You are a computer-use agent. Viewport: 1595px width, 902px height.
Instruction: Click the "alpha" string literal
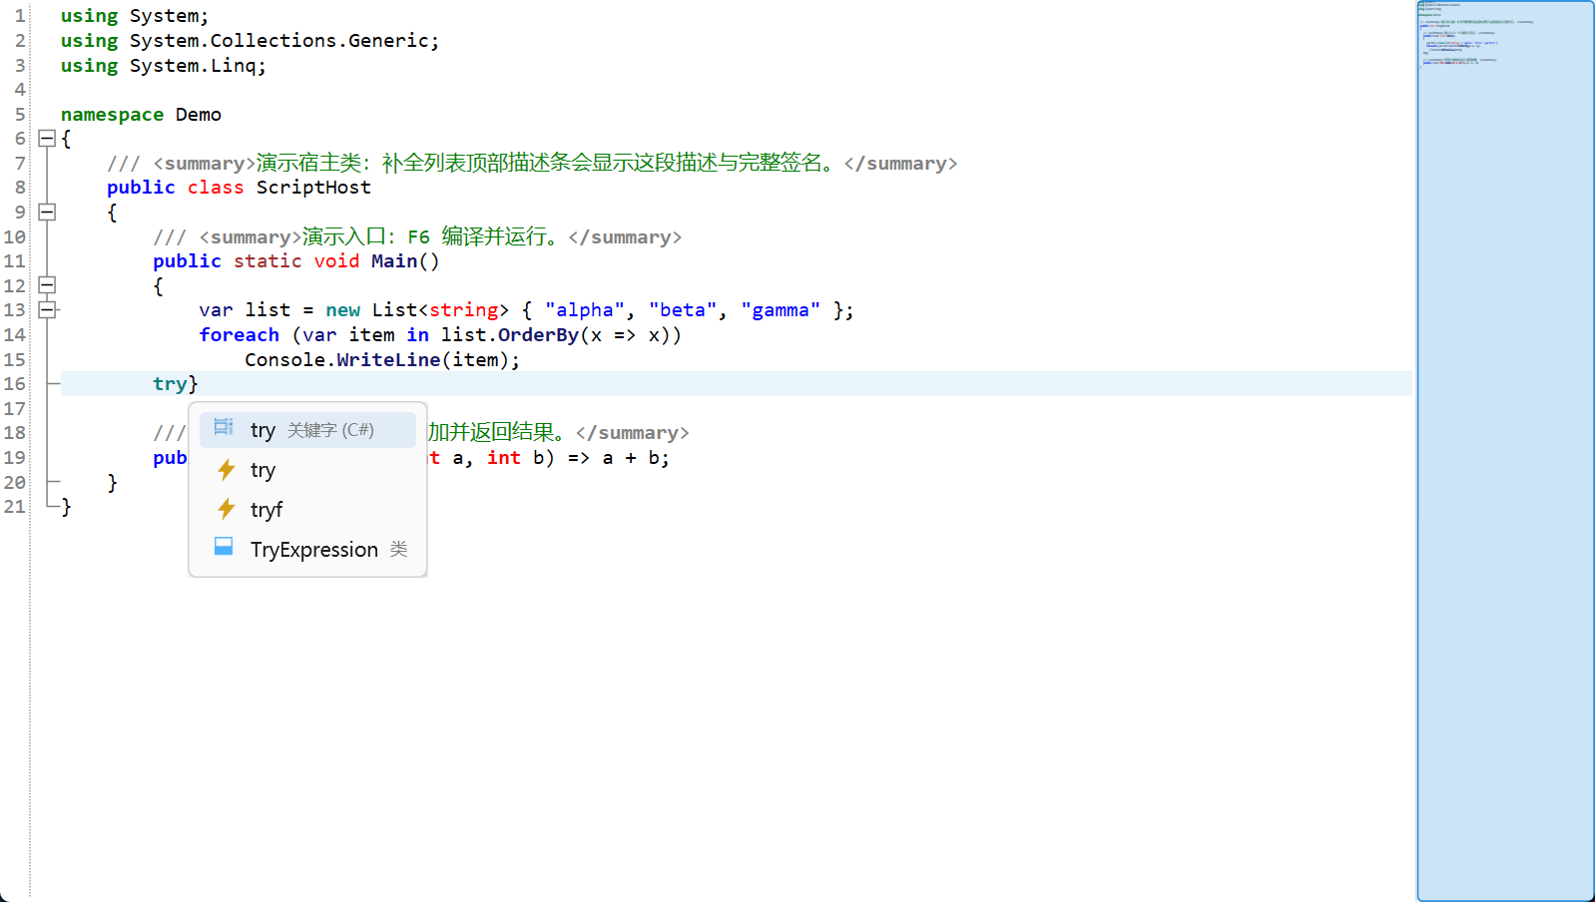tap(585, 310)
